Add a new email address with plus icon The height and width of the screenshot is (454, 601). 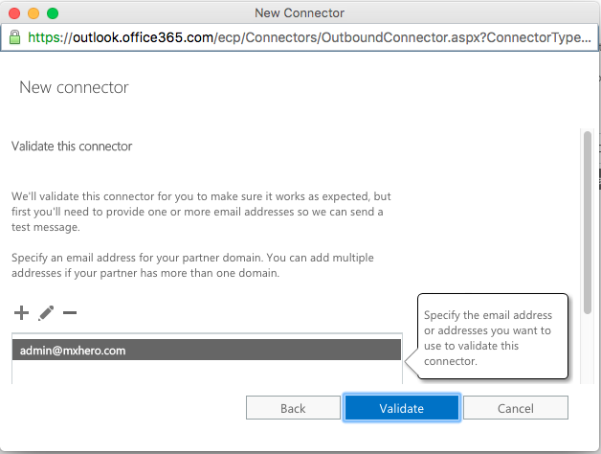(x=21, y=313)
